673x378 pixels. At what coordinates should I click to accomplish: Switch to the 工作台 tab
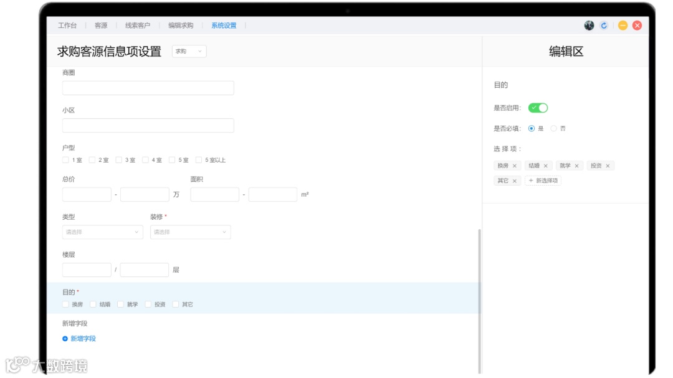(x=67, y=26)
